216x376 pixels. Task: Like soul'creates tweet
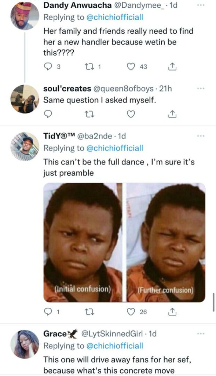click(x=131, y=115)
